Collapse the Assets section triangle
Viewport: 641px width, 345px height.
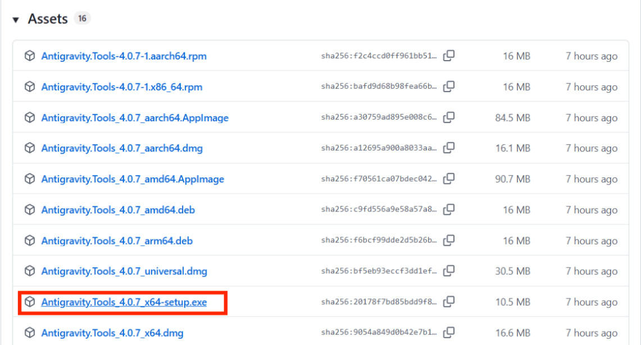16,20
